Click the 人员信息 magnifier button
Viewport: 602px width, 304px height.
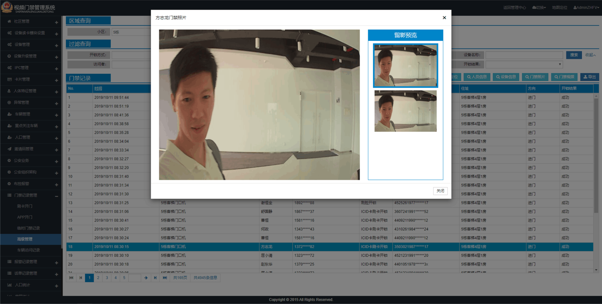[x=476, y=77]
